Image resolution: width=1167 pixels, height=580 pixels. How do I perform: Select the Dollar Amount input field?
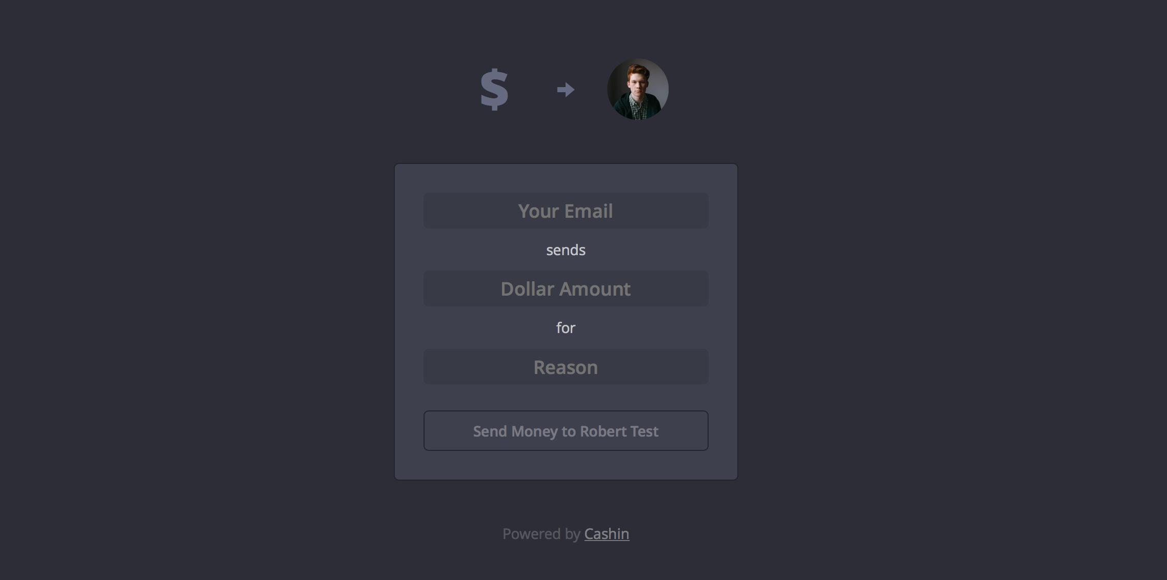pyautogui.click(x=566, y=288)
